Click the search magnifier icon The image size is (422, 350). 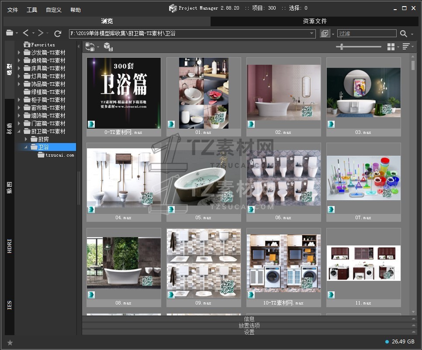[x=403, y=33]
